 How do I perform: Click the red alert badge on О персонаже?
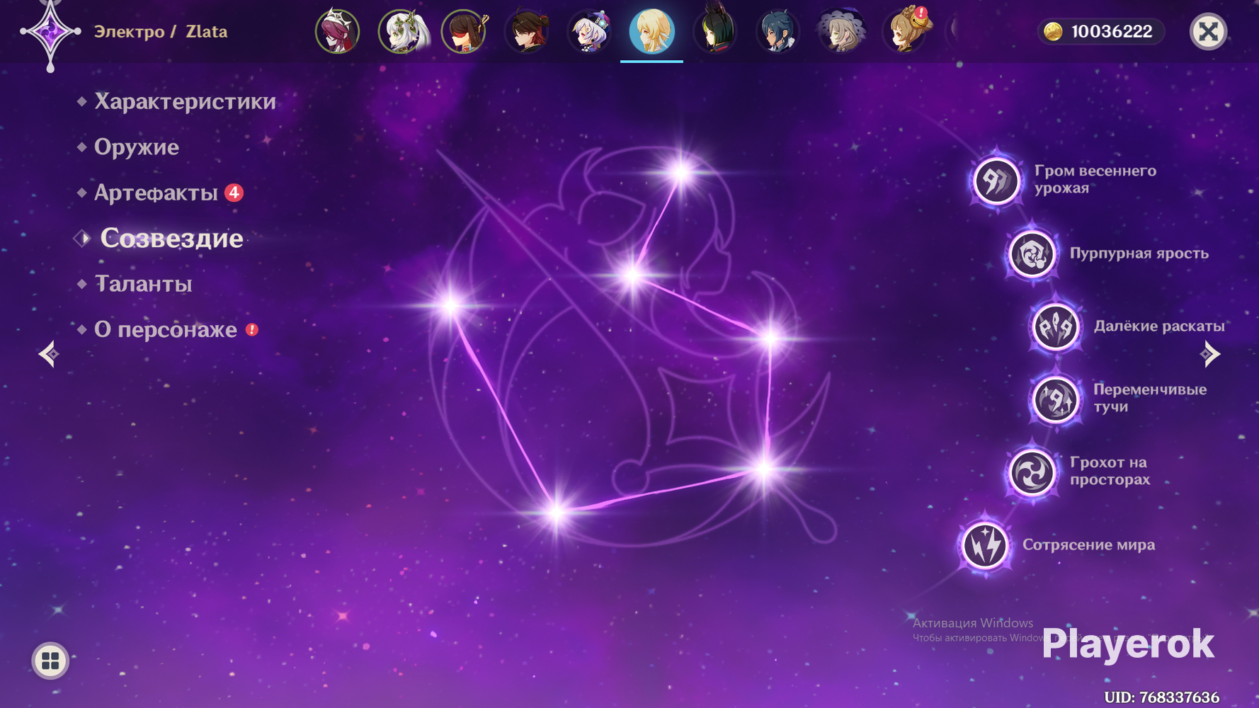pos(251,329)
